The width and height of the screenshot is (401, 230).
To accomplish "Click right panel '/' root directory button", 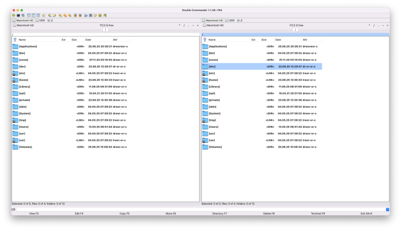I will tap(374, 25).
